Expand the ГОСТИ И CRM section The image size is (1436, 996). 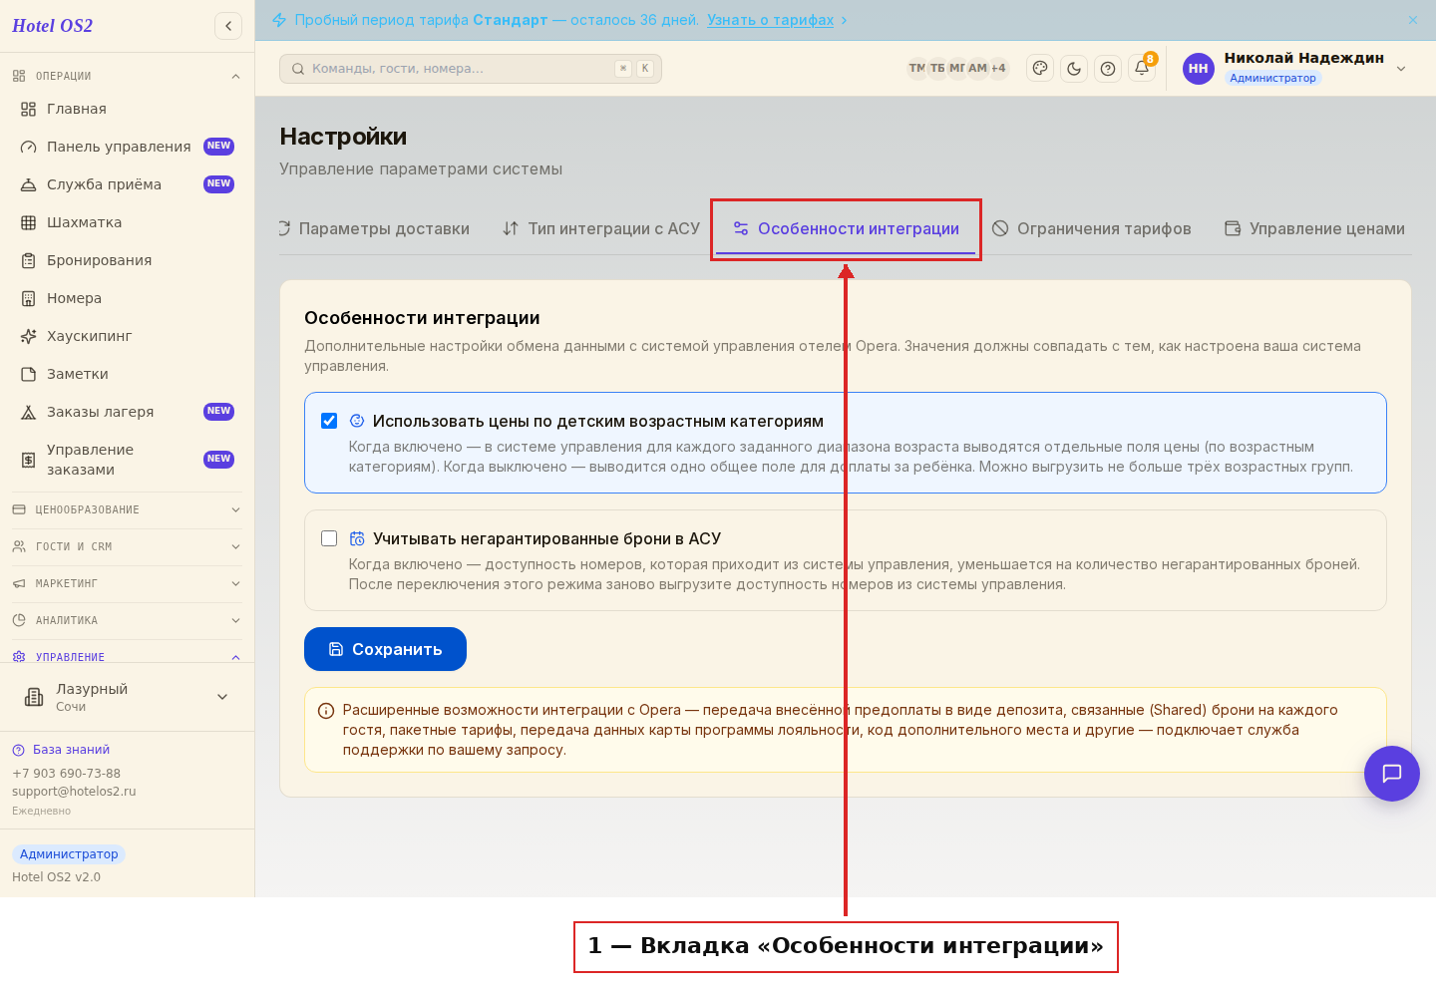pyautogui.click(x=127, y=546)
